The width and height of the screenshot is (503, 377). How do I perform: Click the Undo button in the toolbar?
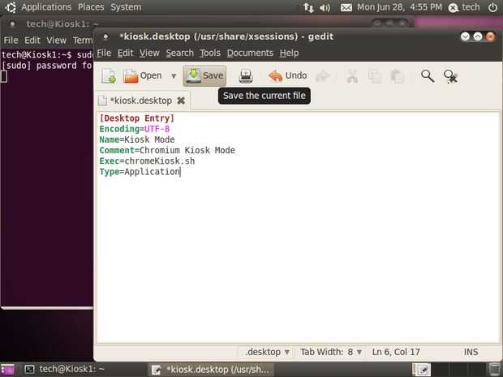click(x=288, y=75)
